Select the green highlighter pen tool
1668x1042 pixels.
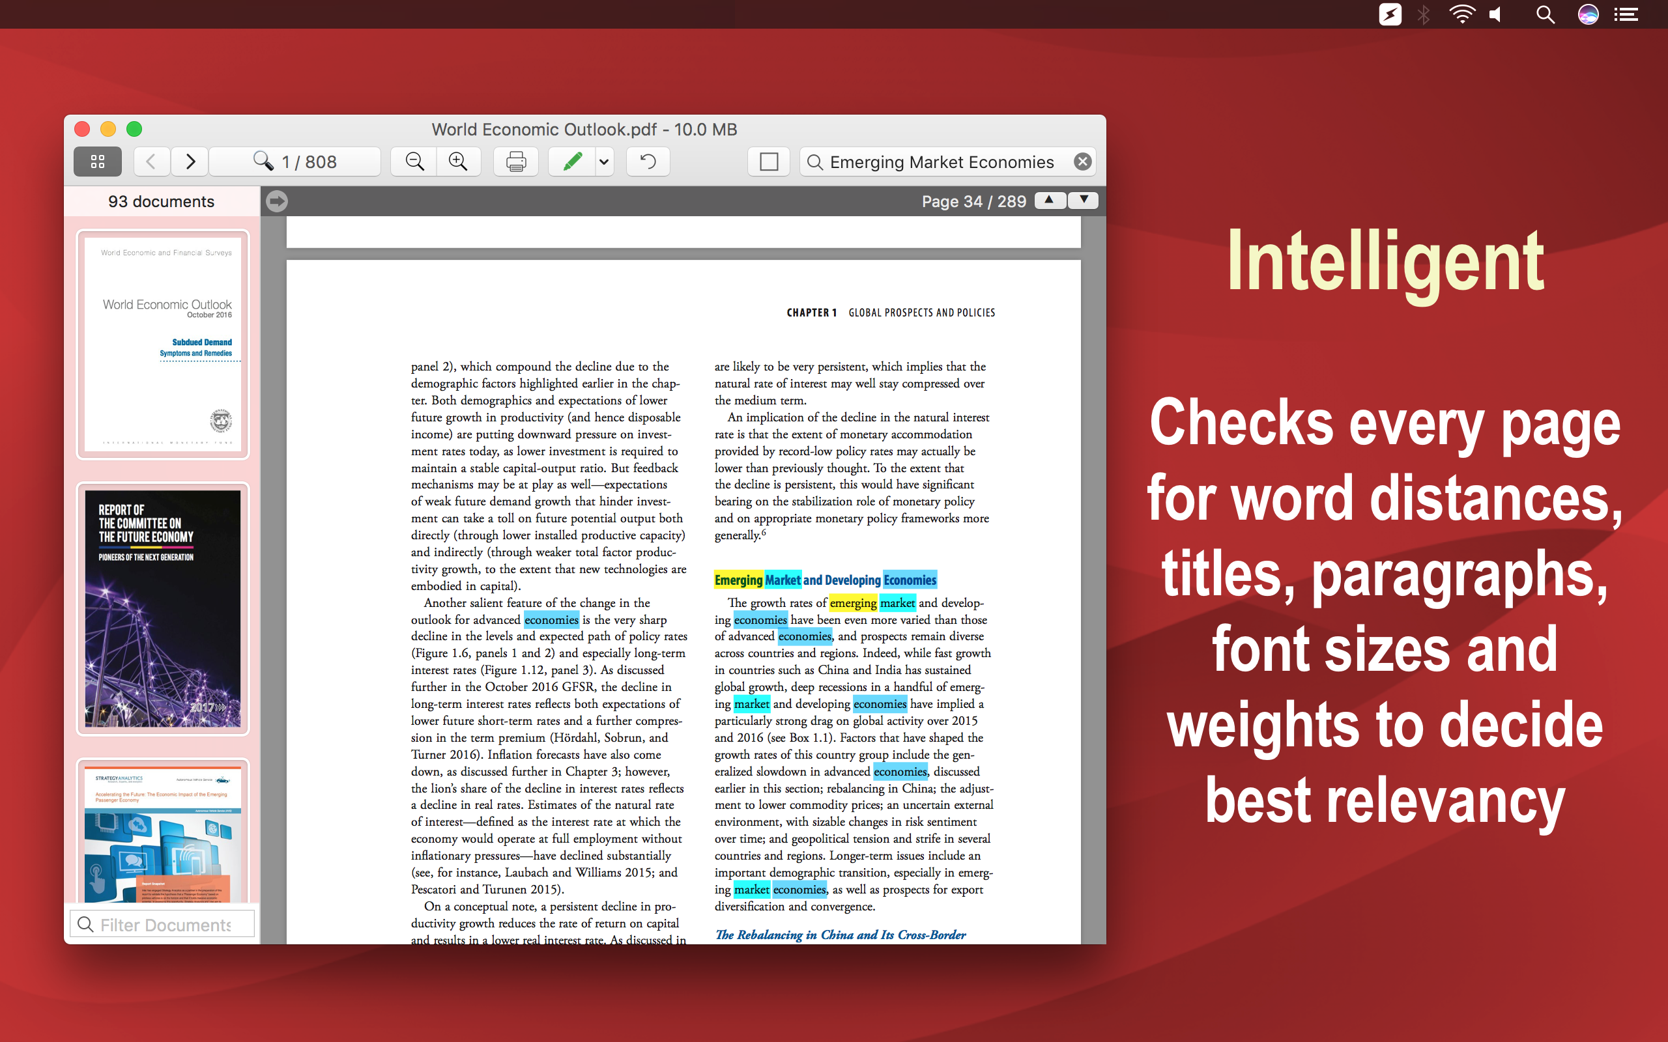click(x=572, y=162)
